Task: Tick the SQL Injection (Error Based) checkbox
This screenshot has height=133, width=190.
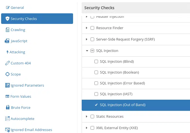Action: pyautogui.click(x=96, y=83)
